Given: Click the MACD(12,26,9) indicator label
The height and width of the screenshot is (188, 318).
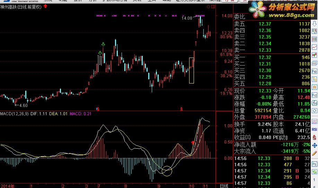Looking at the screenshot, I should 15,114.
